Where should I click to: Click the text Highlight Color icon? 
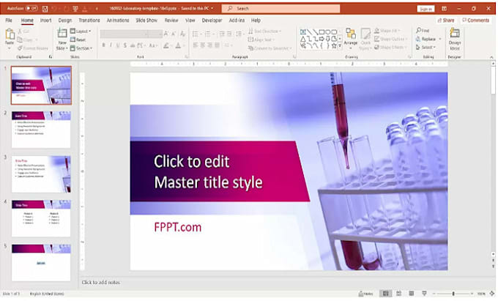tap(166, 45)
